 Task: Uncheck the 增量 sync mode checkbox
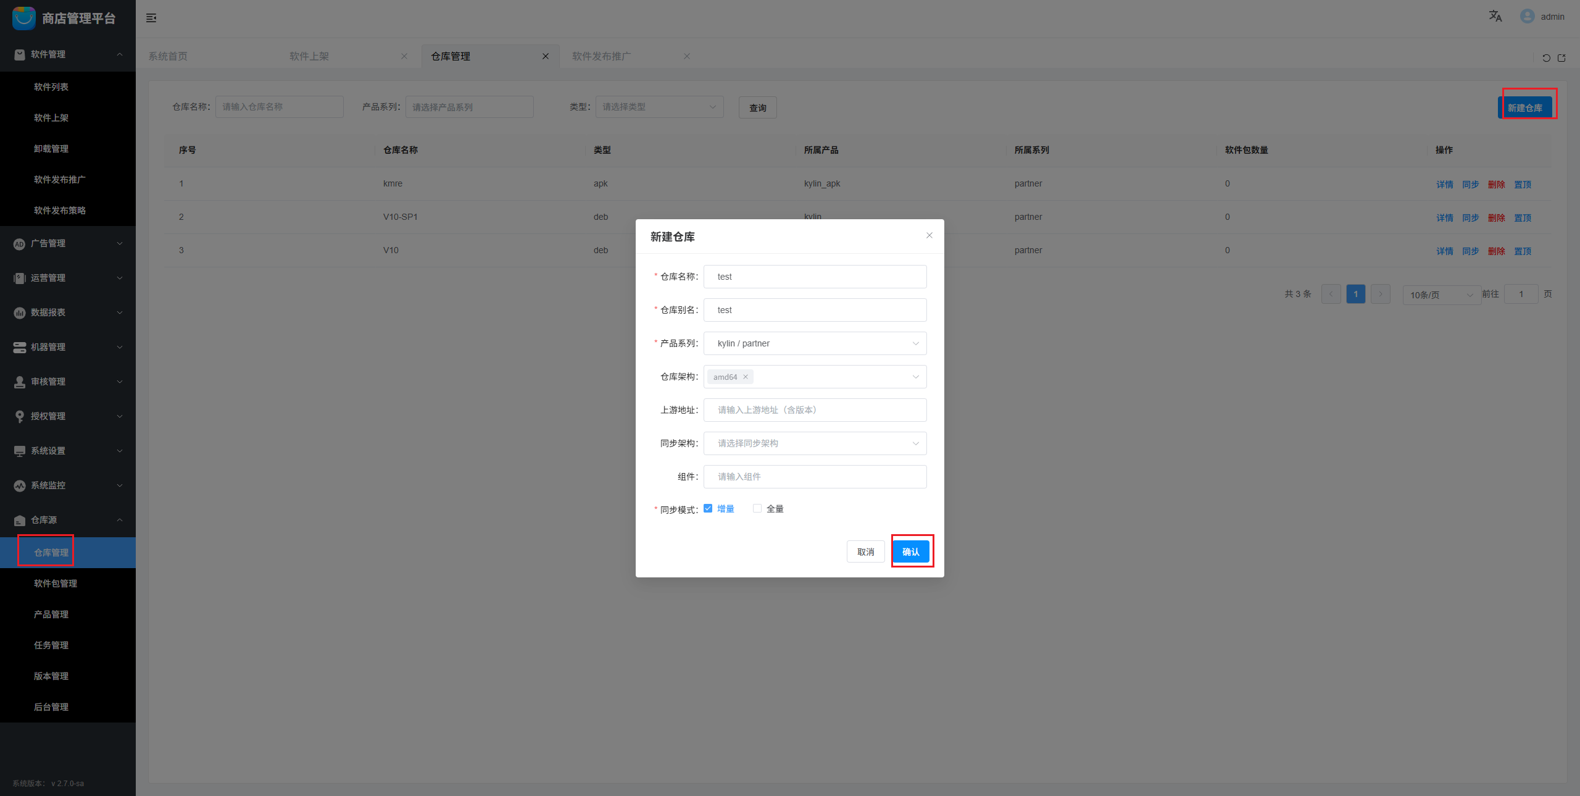708,508
